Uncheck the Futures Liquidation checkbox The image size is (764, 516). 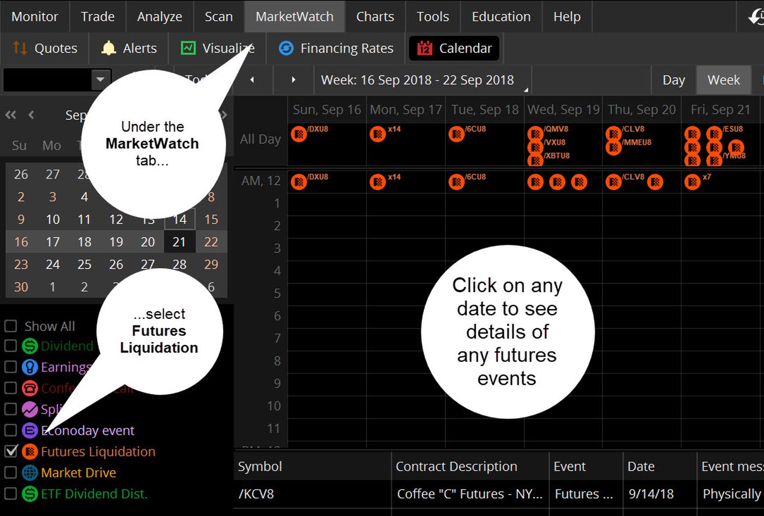click(10, 452)
